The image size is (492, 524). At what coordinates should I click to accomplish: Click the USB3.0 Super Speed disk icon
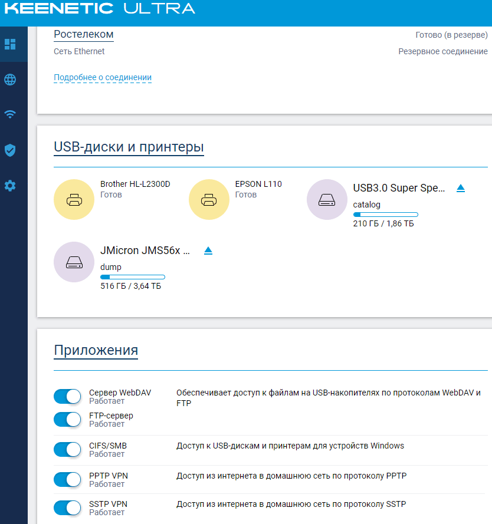(x=327, y=200)
